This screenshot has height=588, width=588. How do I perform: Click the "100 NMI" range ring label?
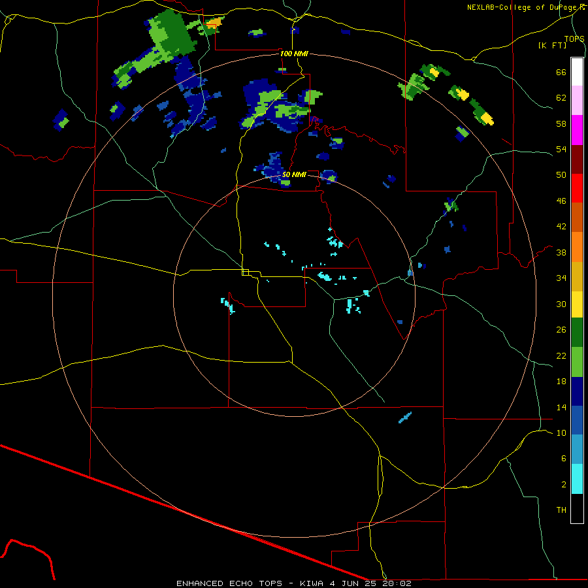[294, 54]
